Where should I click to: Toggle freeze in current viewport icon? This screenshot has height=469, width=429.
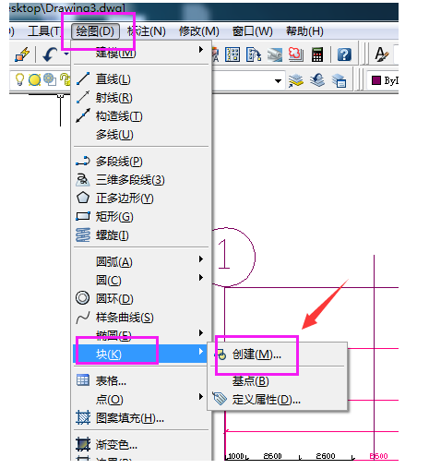(x=50, y=79)
